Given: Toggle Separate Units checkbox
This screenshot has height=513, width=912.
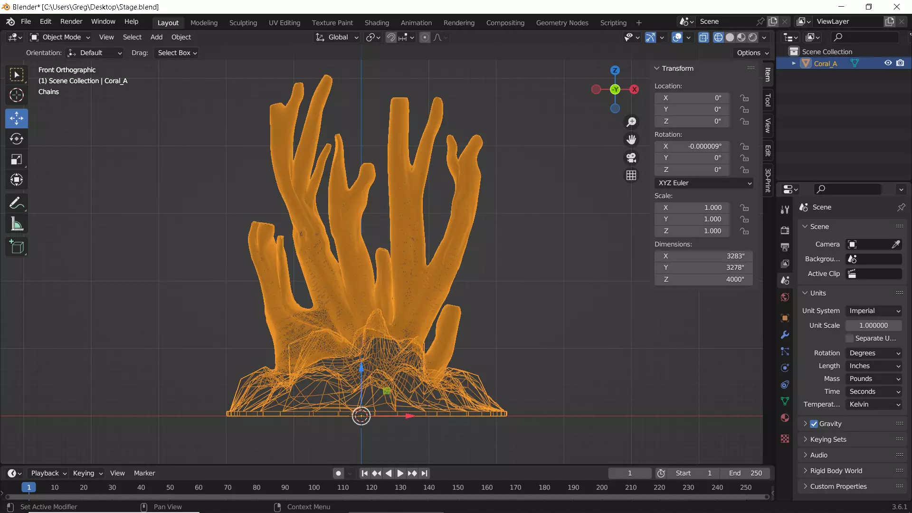Looking at the screenshot, I should [849, 338].
